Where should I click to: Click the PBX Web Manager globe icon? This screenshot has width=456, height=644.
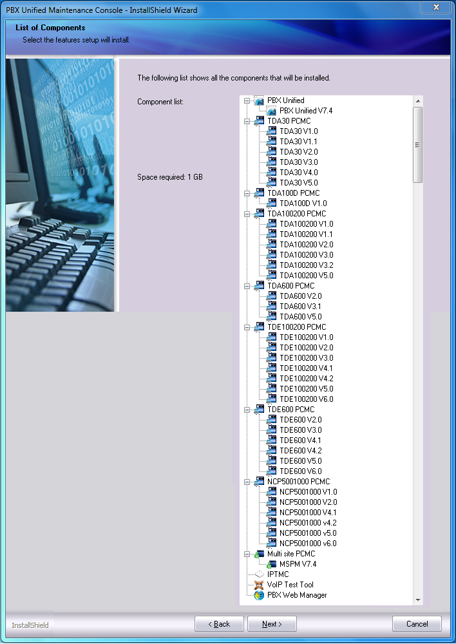coord(259,594)
